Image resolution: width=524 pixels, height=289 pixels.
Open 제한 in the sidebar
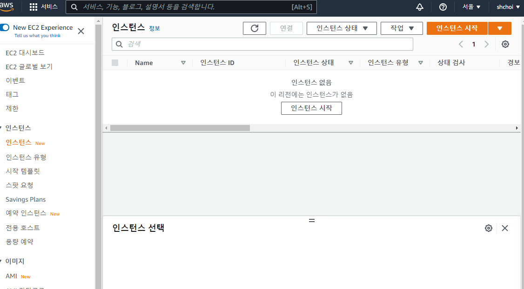(12, 108)
